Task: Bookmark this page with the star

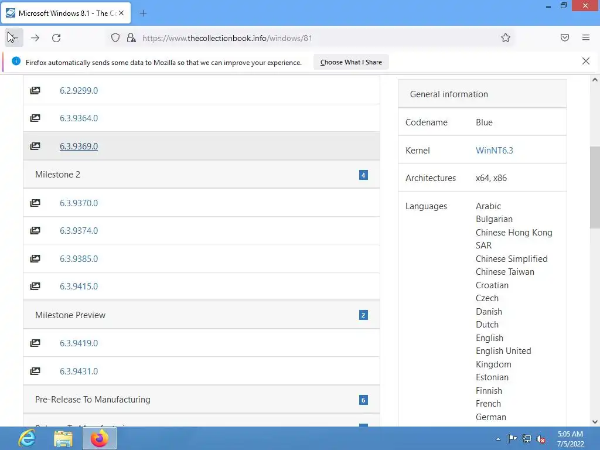Action: pos(506,37)
